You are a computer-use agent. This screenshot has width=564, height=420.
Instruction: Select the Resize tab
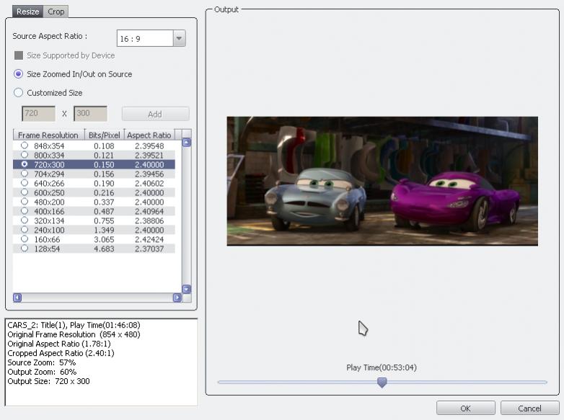pyautogui.click(x=27, y=12)
